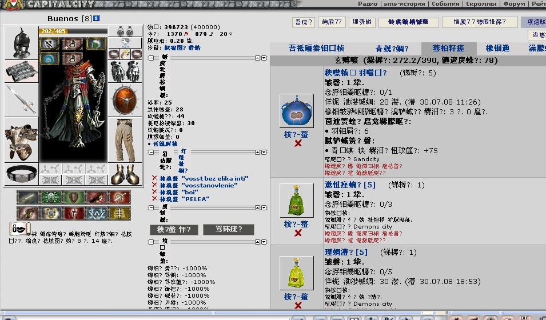Click the blue link under the blue bag thumbnail
Viewport: 546px width, 320px height.
tap(296, 134)
